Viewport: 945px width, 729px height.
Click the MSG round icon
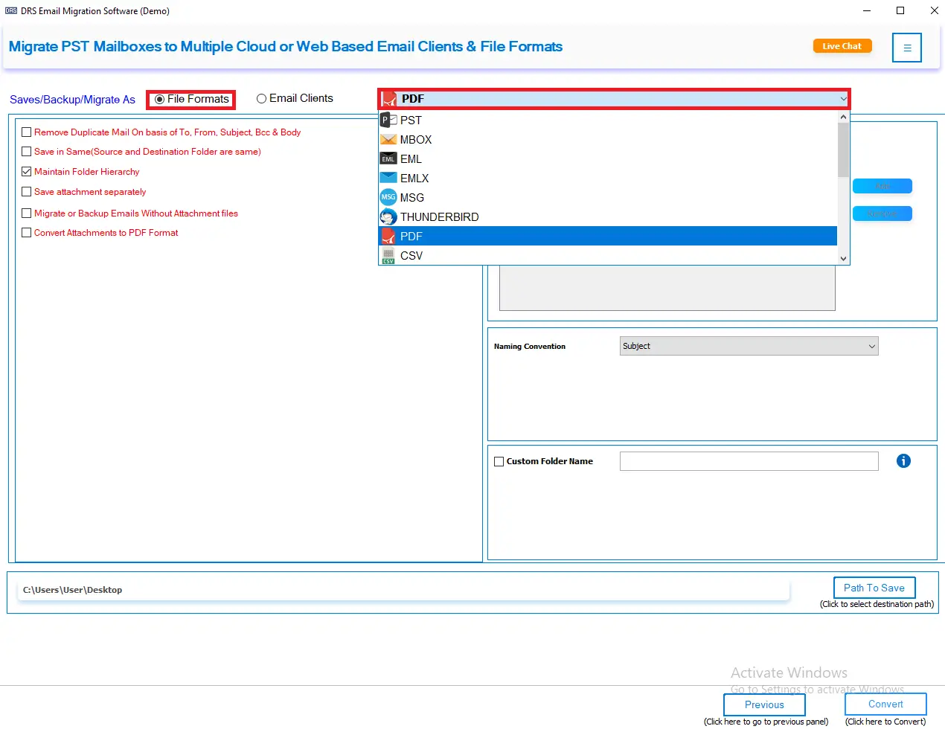pyautogui.click(x=388, y=197)
